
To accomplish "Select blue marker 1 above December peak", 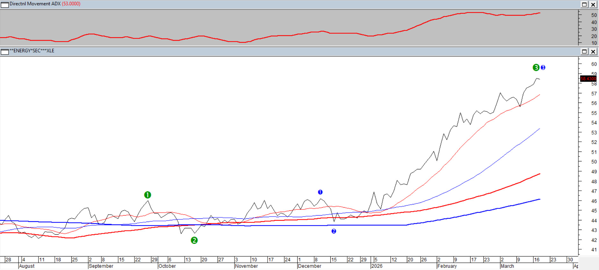I will point(320,192).
